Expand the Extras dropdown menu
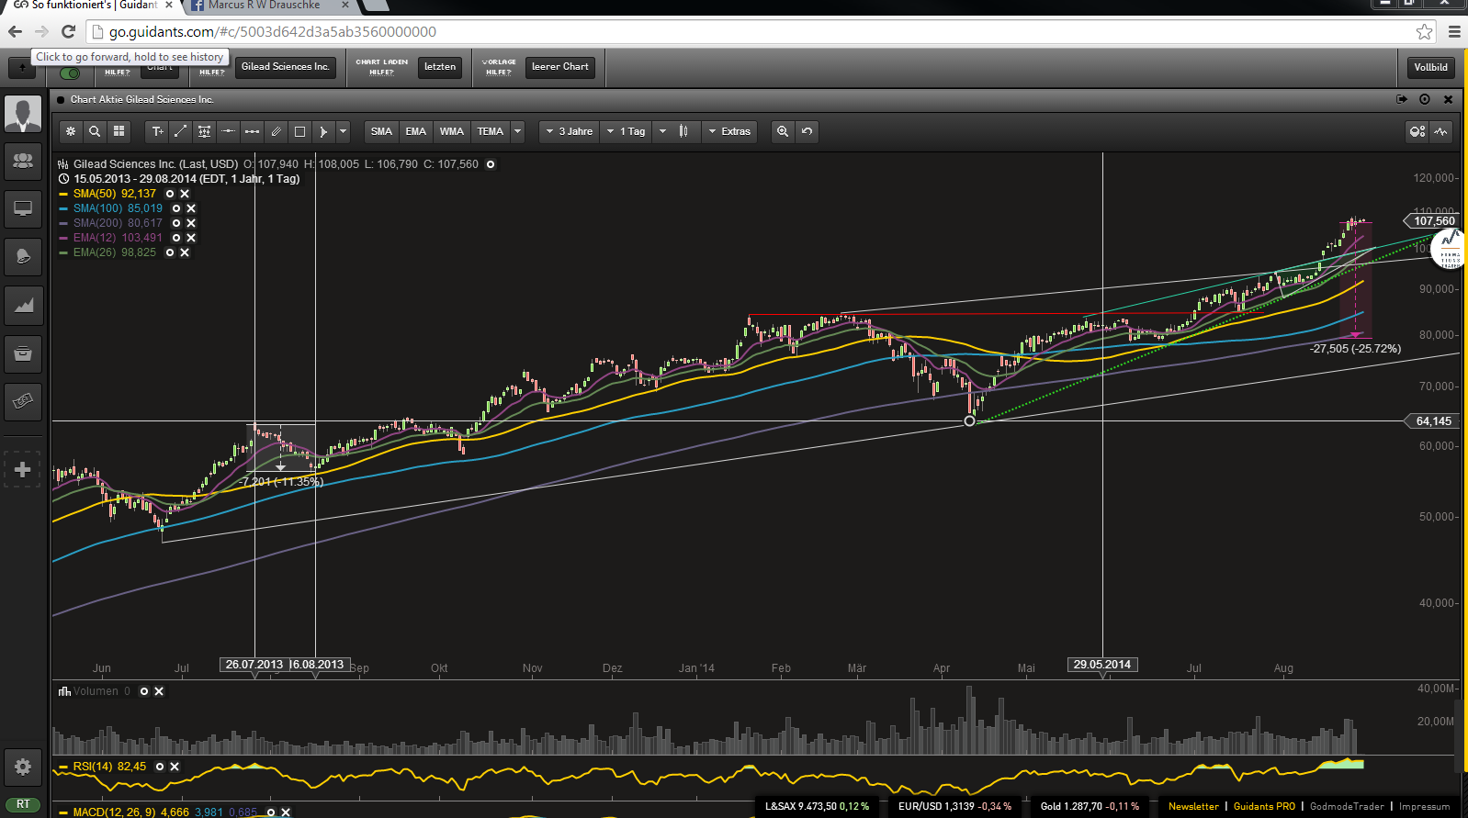This screenshot has height=818, width=1468. (x=729, y=131)
